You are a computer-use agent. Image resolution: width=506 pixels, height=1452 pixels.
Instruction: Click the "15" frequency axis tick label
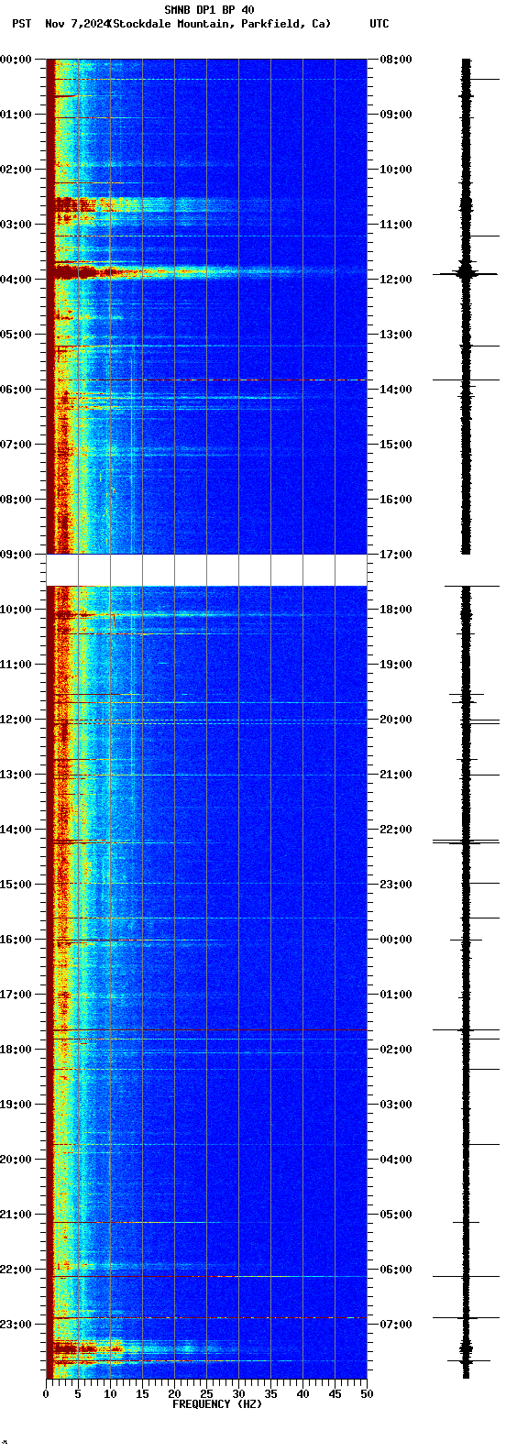coord(142,1394)
